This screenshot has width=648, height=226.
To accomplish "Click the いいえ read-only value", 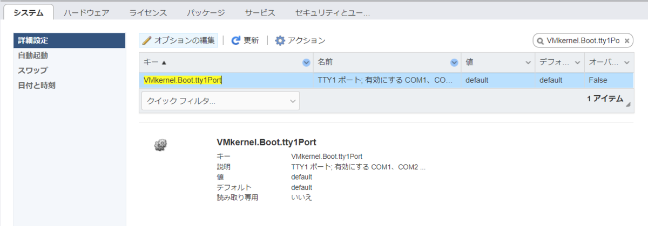I will click(301, 197).
